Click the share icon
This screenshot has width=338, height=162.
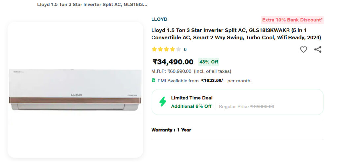318,49
